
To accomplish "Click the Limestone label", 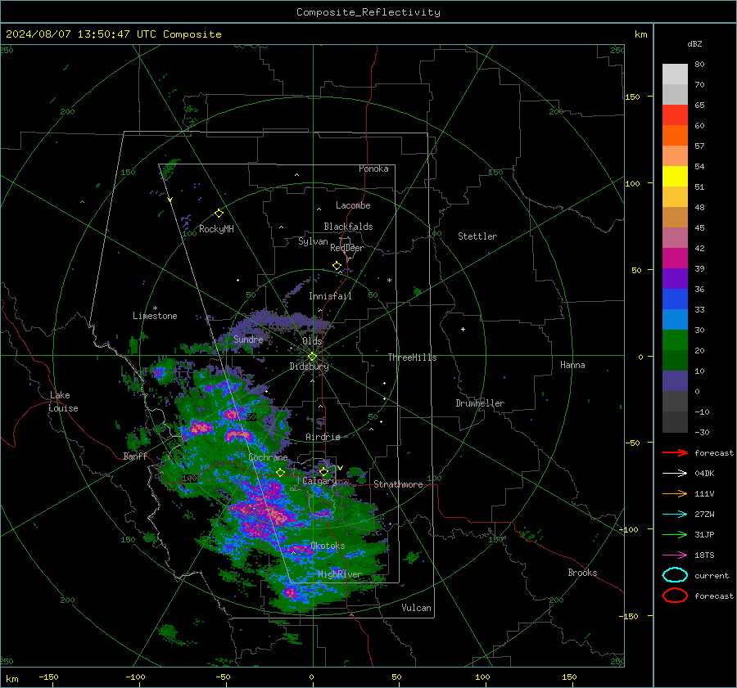I will [155, 316].
